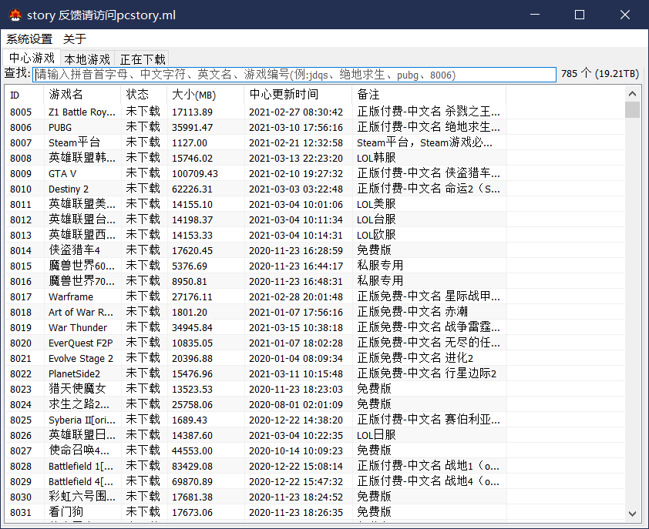The image size is (649, 529).
Task: Select the 猎天使魔女 game row
Action: 256,389
